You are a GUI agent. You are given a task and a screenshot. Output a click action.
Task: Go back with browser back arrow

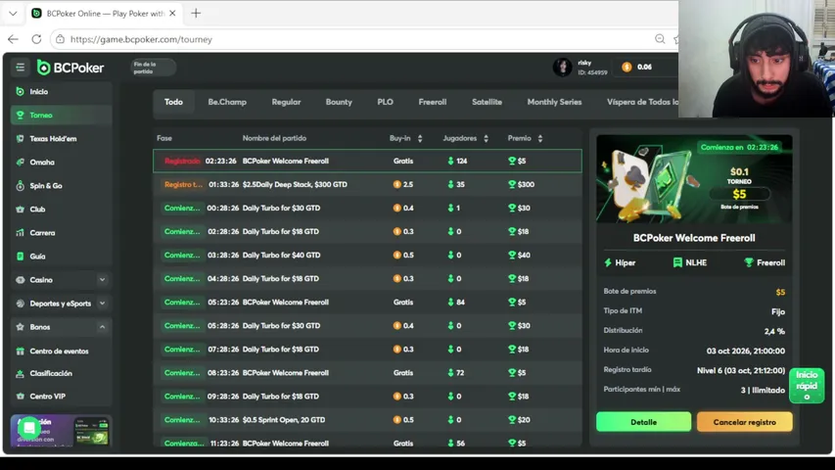point(13,39)
